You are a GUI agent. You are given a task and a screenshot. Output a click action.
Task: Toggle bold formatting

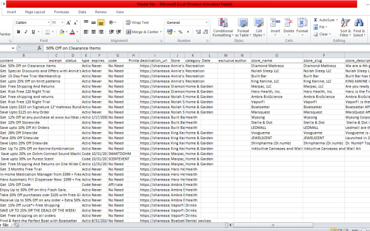(18, 32)
